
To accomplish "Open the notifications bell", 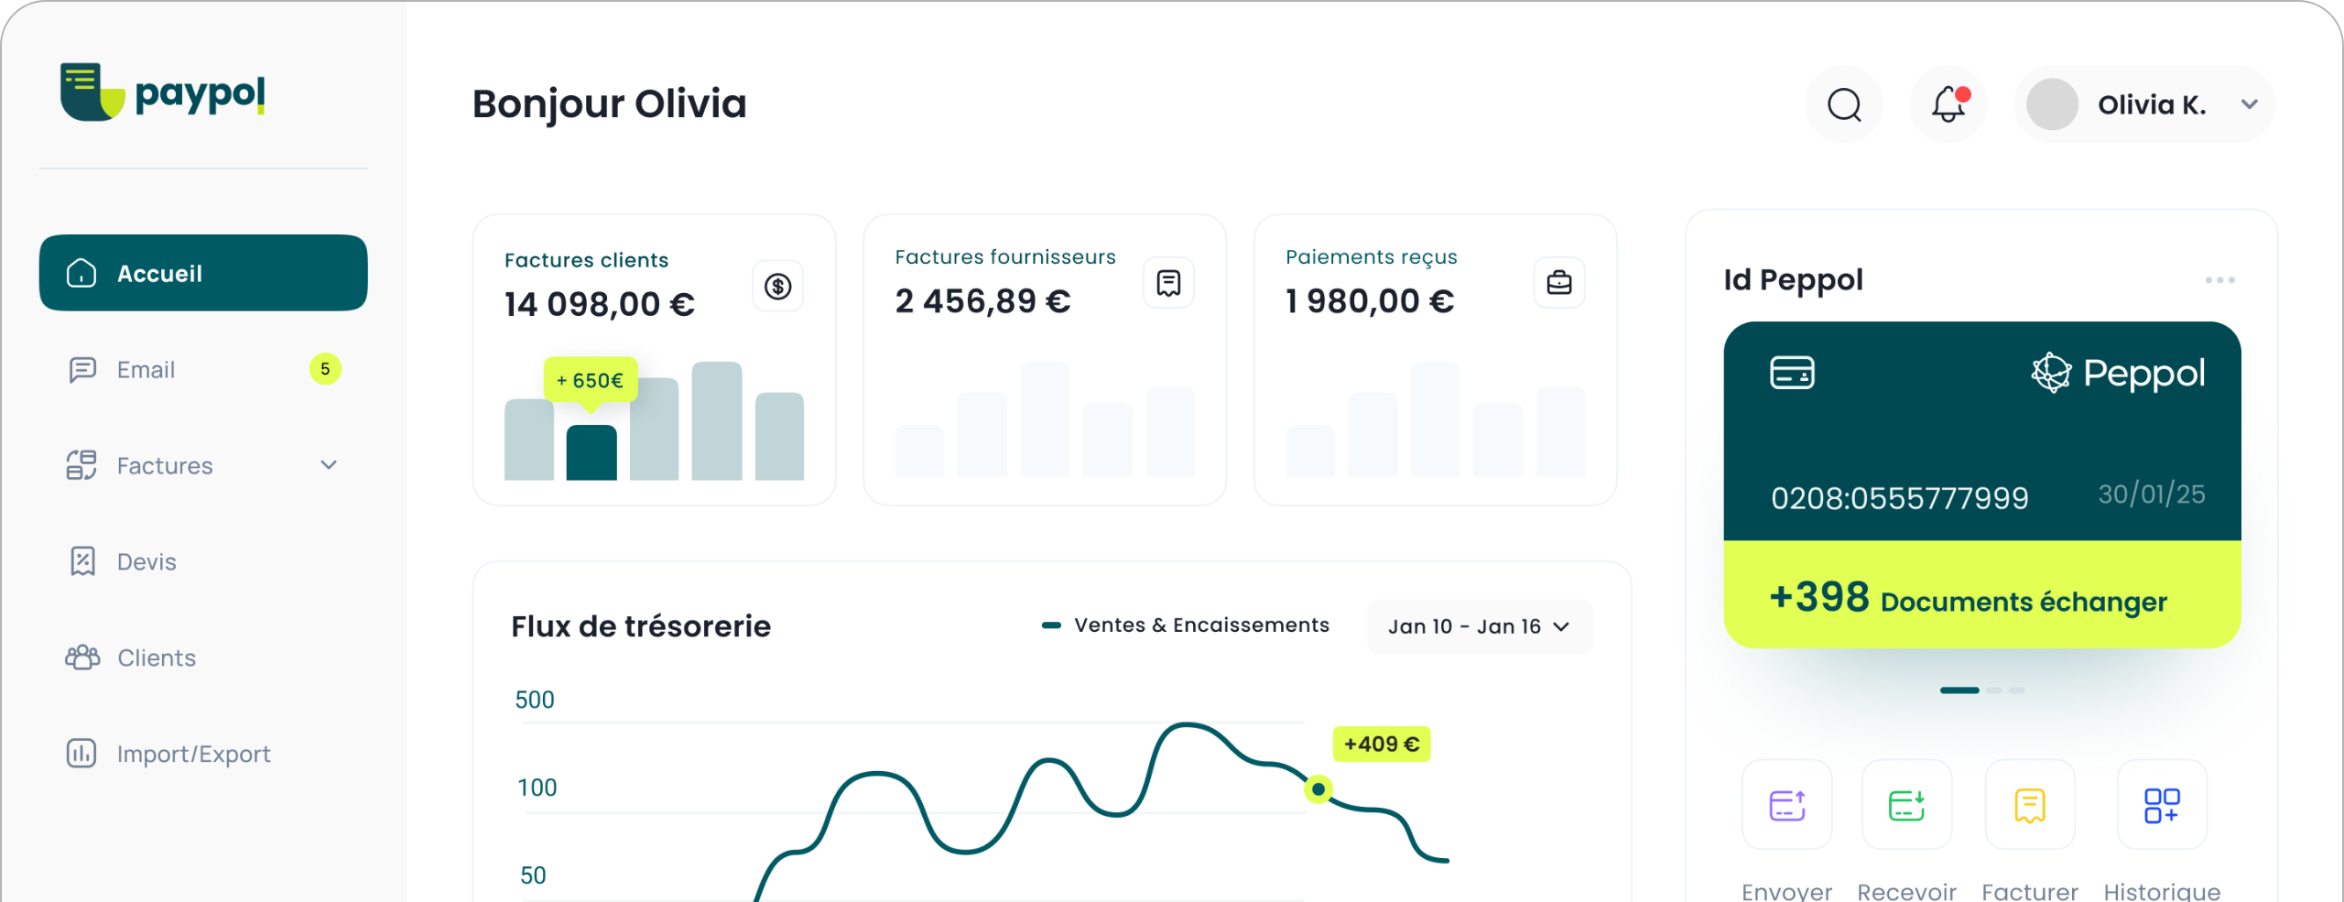I will 1948,104.
